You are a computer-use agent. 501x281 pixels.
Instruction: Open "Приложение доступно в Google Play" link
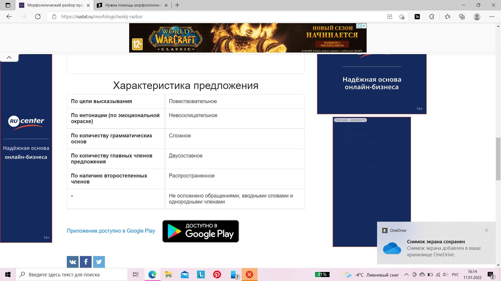(111, 231)
